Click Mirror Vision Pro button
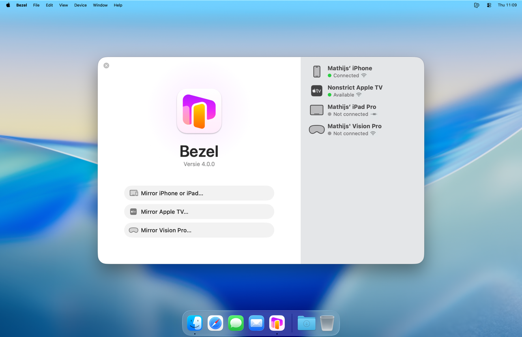The height and width of the screenshot is (337, 522). click(x=199, y=230)
